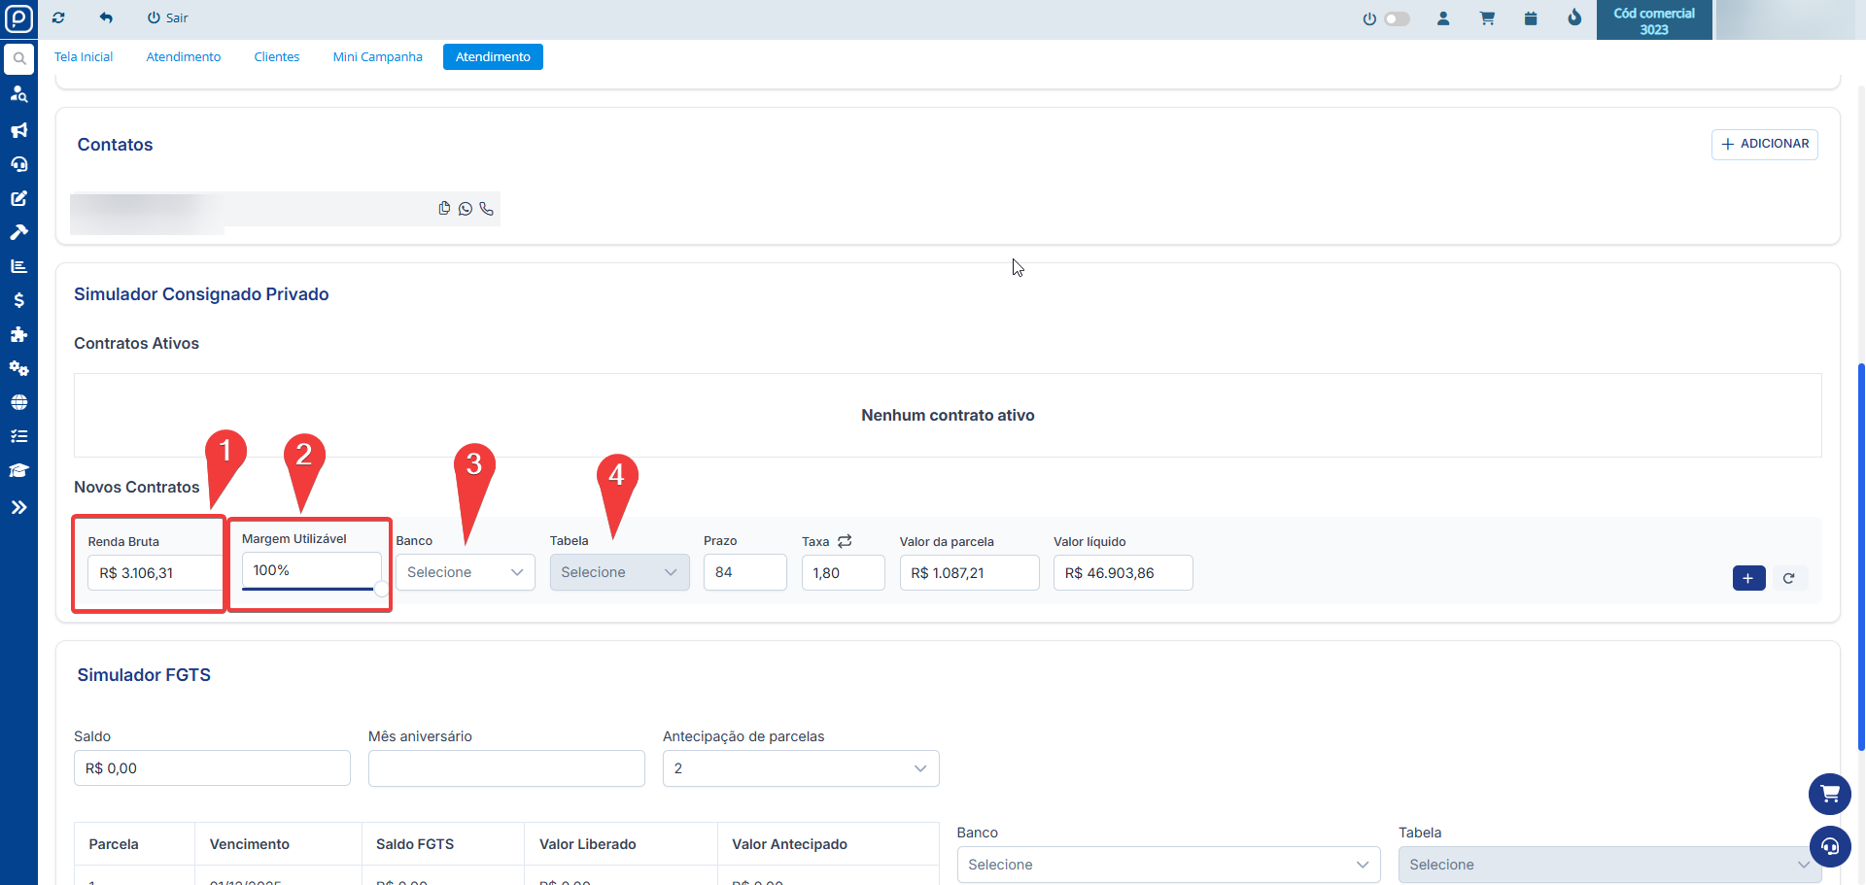Switch to the Mini Campanha tab

tap(377, 57)
